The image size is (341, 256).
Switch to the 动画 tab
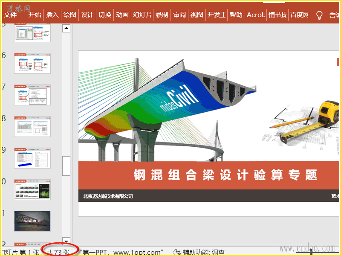[122, 15]
